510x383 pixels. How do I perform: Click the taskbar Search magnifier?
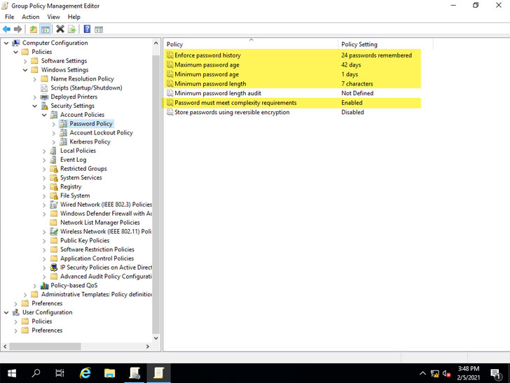pyautogui.click(x=36, y=373)
